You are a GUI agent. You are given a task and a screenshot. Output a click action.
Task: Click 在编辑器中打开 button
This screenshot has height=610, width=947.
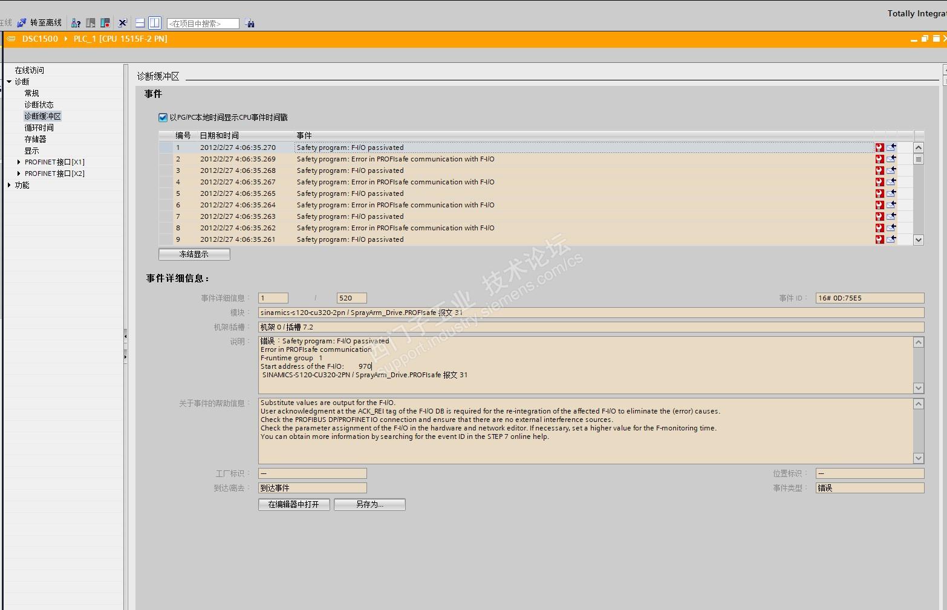(x=294, y=504)
